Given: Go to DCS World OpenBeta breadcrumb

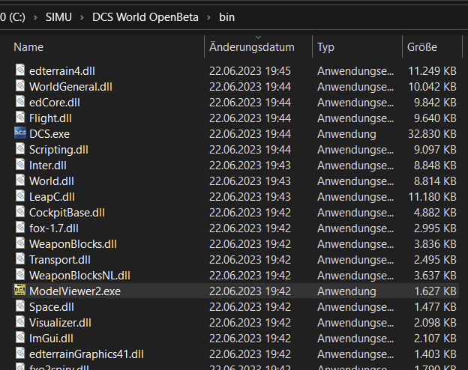Looking at the screenshot, I should tap(145, 17).
